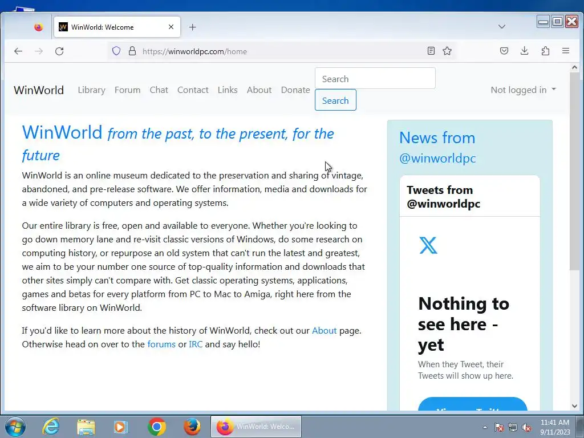Open the Pocket save icon

[x=504, y=51]
